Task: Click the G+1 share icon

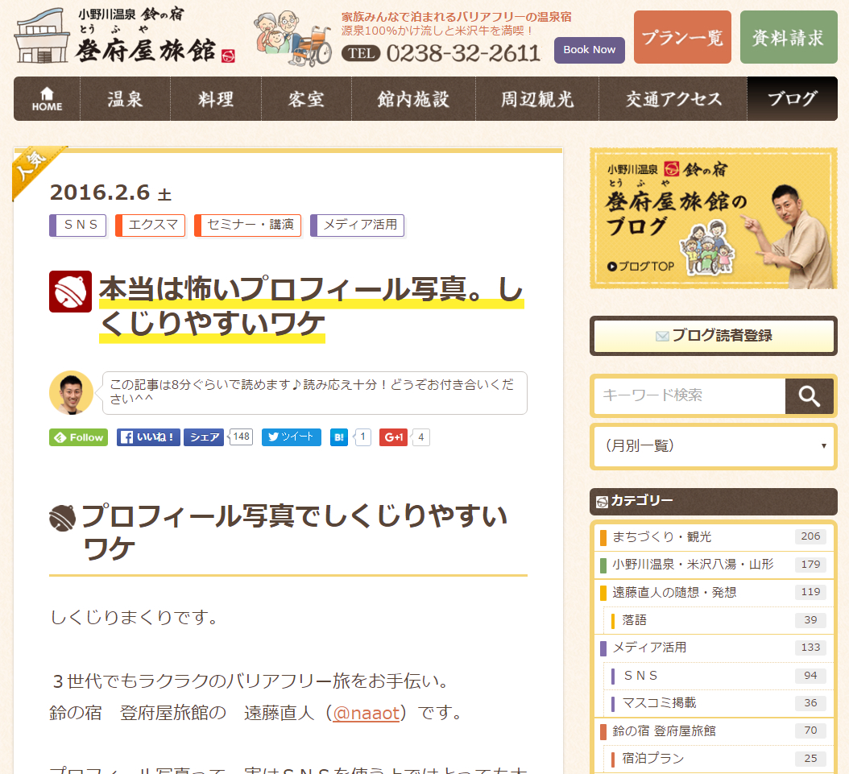Action: pyautogui.click(x=393, y=437)
